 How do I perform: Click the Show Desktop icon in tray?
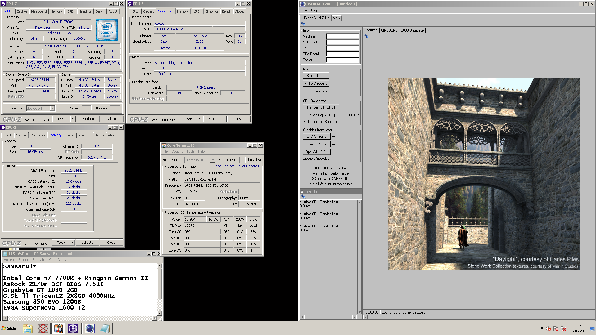[592, 328]
